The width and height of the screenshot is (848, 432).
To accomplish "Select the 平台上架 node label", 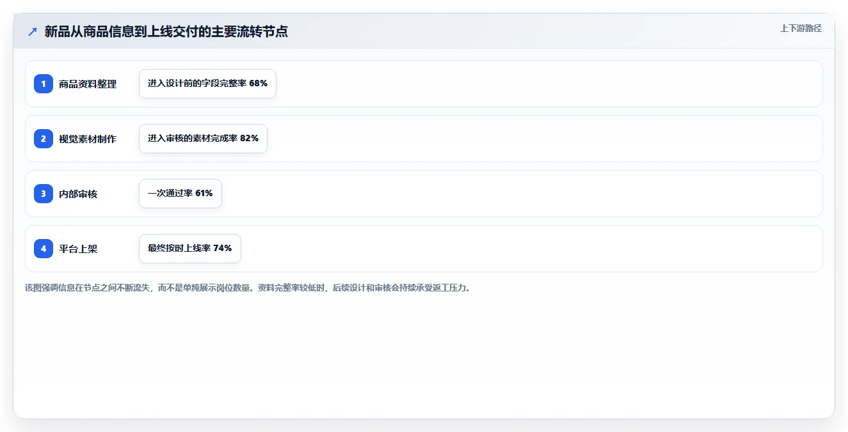I will point(78,249).
